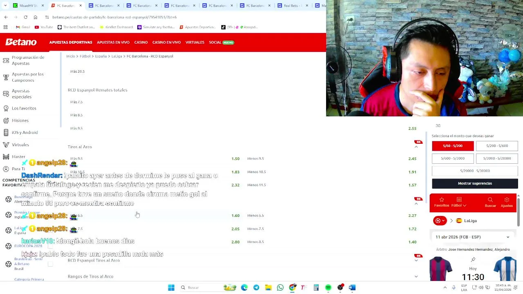Click the microphone tray icon
523x294 pixels.
pyautogui.click(x=454, y=287)
